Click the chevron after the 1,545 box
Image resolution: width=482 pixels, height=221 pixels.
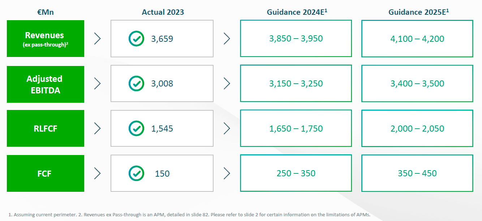coord(227,128)
